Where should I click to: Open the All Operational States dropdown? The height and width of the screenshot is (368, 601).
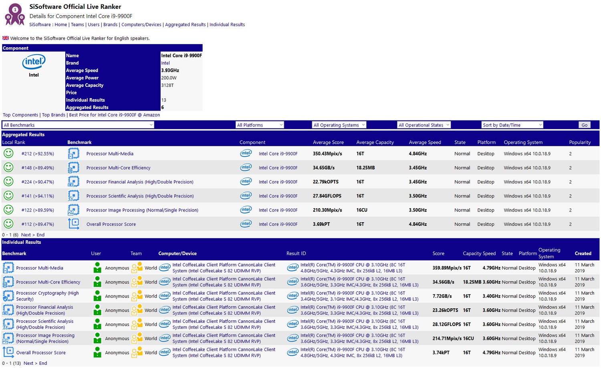[424, 125]
